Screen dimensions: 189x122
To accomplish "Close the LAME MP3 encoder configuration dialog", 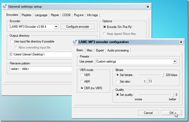I will coord(181,42).
